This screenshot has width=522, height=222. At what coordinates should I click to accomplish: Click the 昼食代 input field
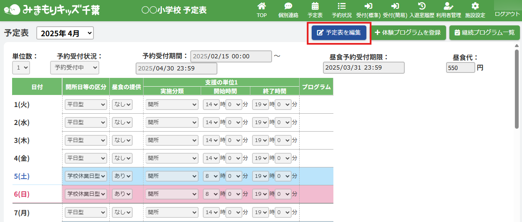click(460, 67)
